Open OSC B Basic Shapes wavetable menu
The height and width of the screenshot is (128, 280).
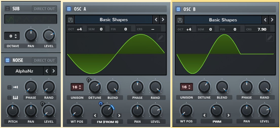(x=223, y=20)
